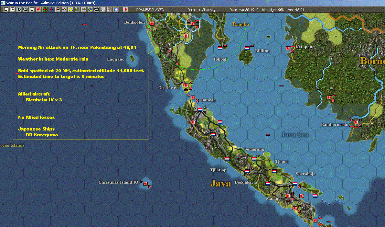Viewport: 385px width, 227px height.
Task: Click the Palembang highlighted hex
Action: click(193, 24)
